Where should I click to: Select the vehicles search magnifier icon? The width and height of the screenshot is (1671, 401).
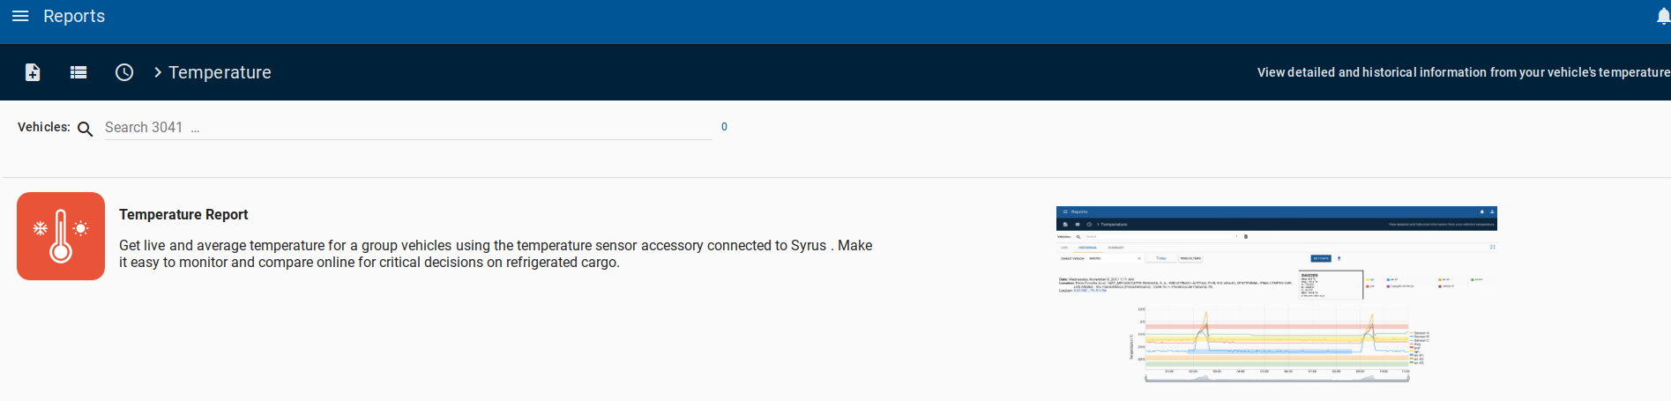coord(86,129)
